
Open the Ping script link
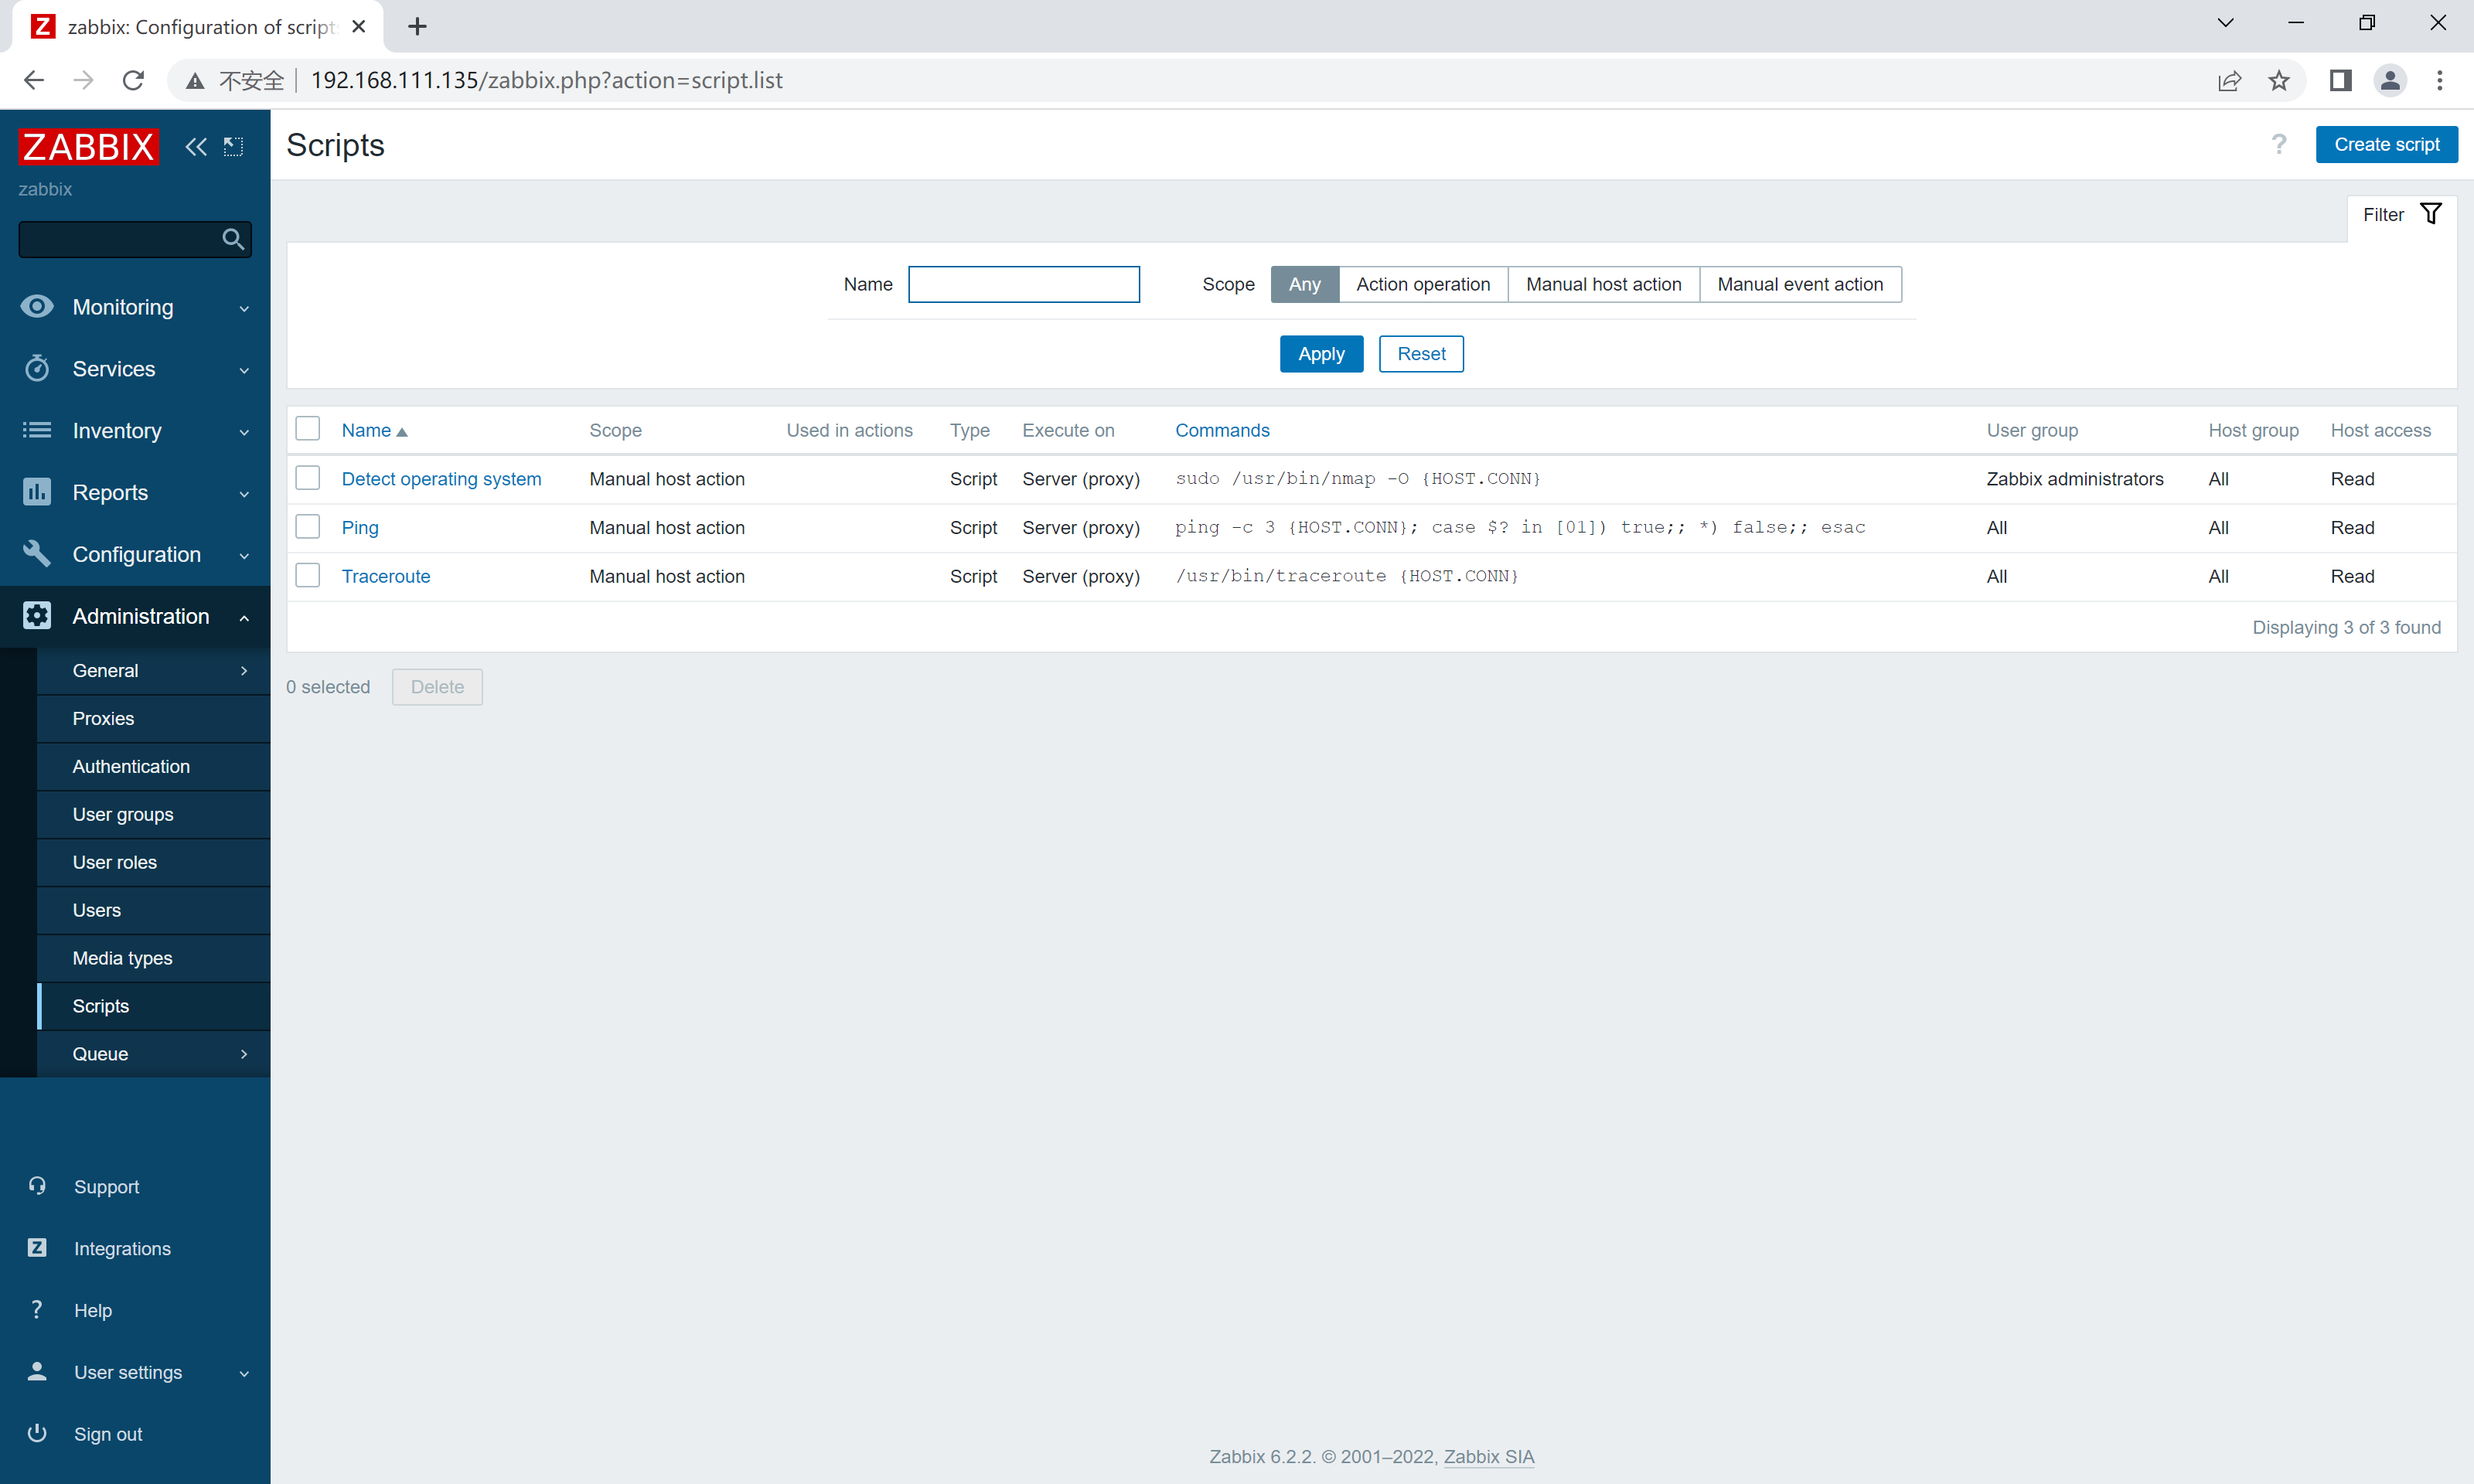[x=360, y=528]
